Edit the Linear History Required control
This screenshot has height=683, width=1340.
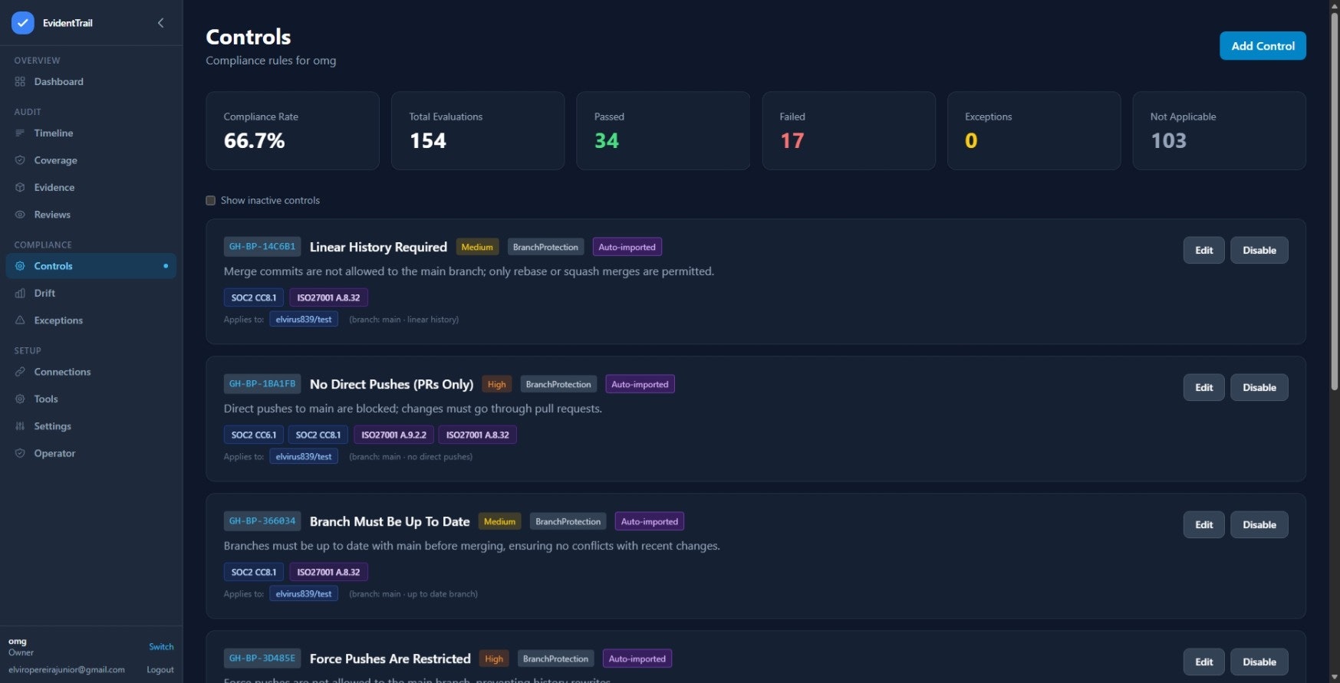[1203, 251]
